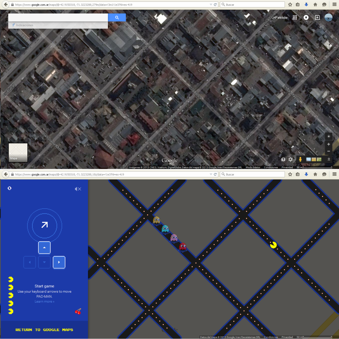
Task: Open the Learn more link
Action: 44,301
